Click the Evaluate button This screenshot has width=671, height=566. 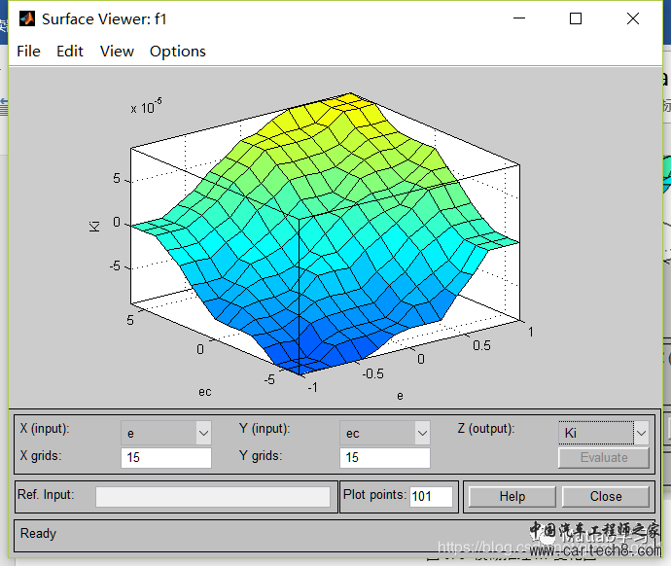pyautogui.click(x=604, y=458)
